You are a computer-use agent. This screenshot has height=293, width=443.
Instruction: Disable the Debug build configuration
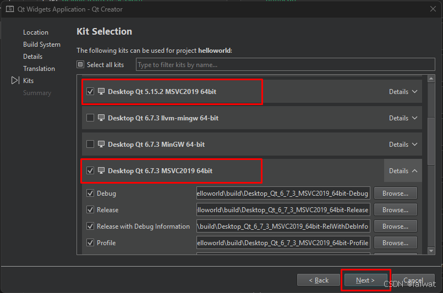pos(90,194)
